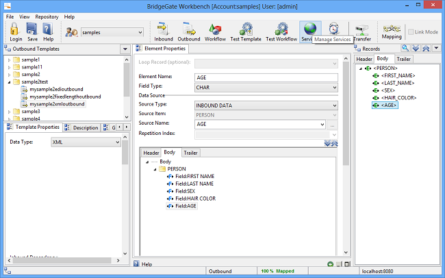Click the expand-all arrows below Repetition Index

coord(327,143)
